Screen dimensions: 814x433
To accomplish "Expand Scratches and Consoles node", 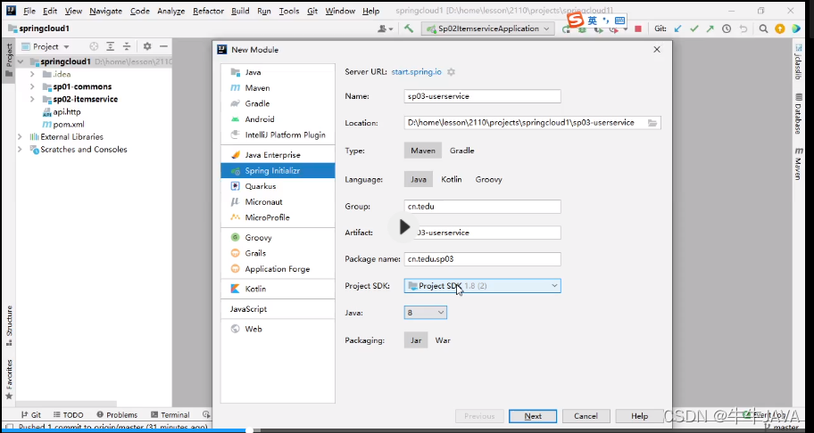I will [20, 149].
